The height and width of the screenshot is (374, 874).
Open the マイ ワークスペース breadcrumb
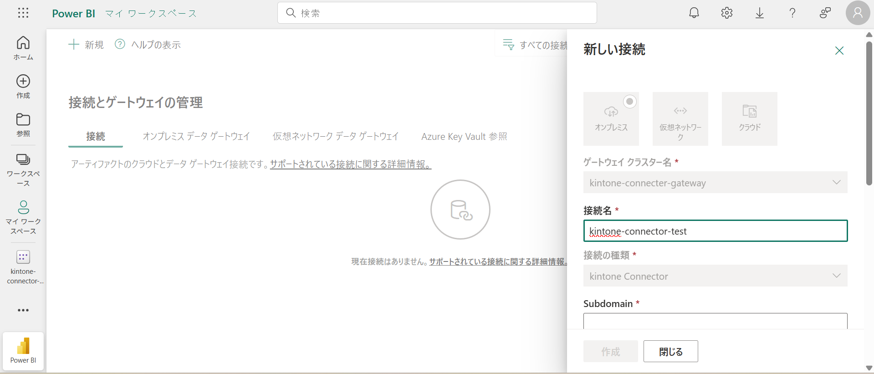tap(151, 14)
